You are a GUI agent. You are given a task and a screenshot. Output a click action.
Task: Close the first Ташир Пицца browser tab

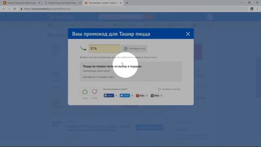(39, 3)
